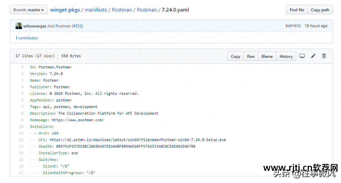Open the Blame view
Viewport: 341px width, 183px height.
[x=267, y=56]
